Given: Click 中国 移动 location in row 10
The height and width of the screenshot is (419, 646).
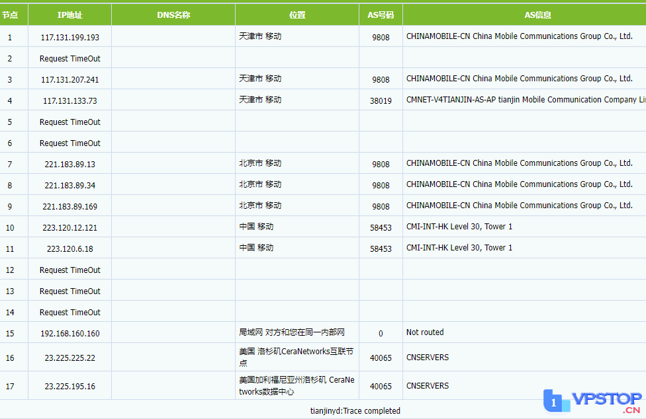Looking at the screenshot, I should click(x=256, y=227).
